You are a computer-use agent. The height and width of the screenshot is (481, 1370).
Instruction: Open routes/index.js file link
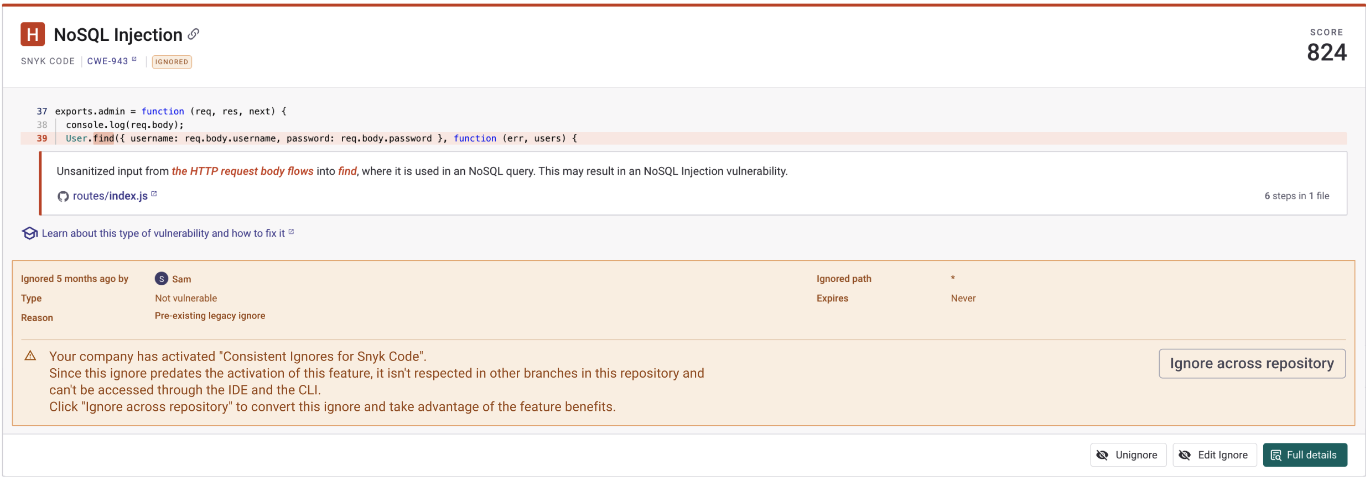point(110,196)
